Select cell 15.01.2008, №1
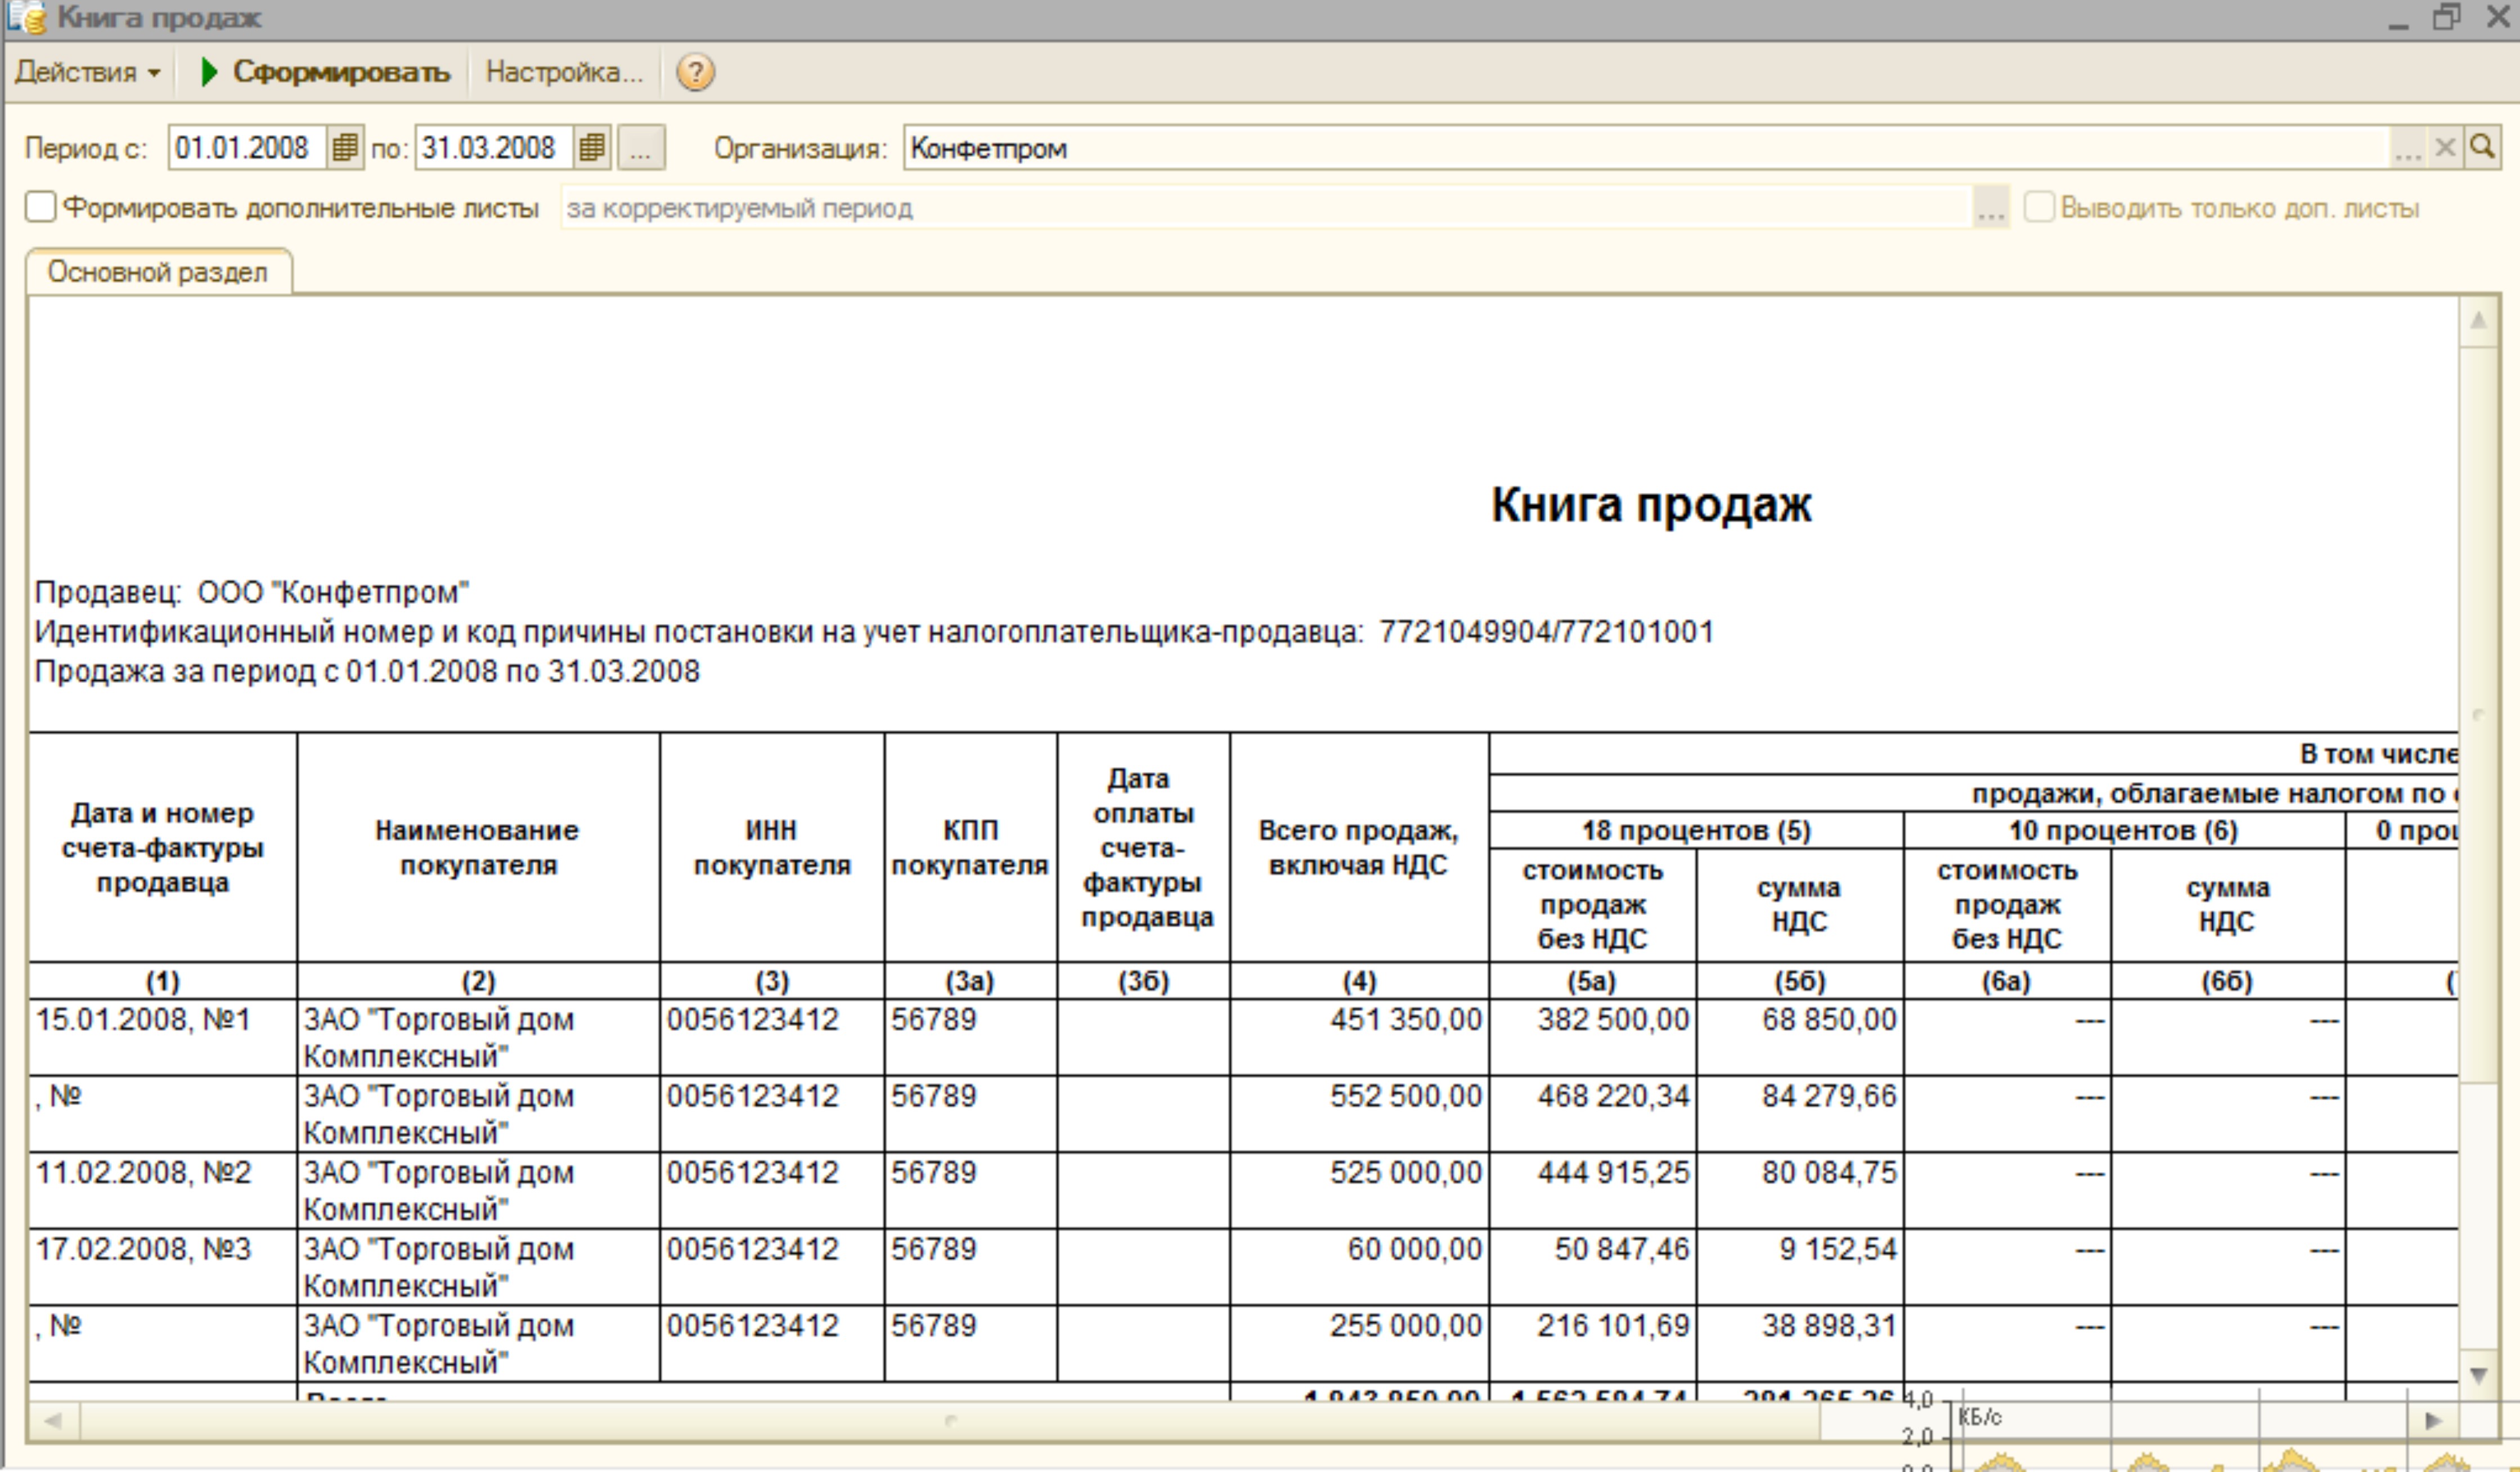The width and height of the screenshot is (2520, 1472). click(163, 1038)
